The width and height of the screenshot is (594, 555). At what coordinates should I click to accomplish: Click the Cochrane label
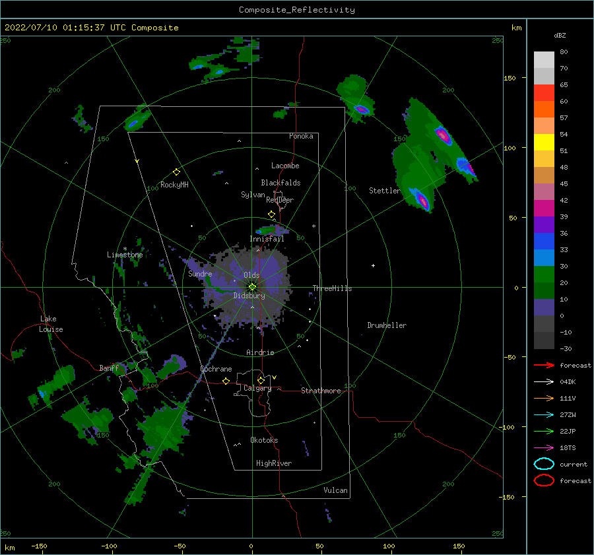tap(216, 369)
